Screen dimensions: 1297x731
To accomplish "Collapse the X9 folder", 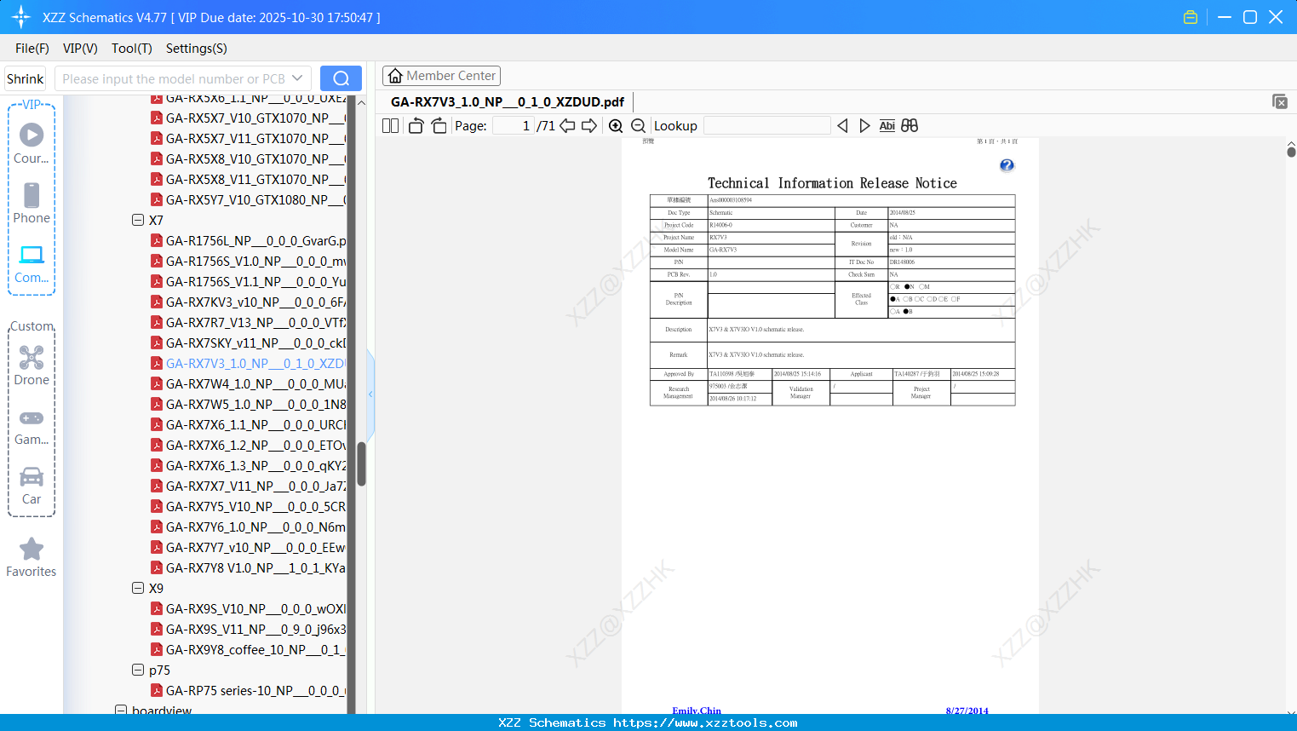I will 138,588.
